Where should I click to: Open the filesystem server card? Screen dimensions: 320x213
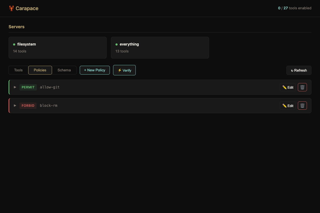[58, 48]
